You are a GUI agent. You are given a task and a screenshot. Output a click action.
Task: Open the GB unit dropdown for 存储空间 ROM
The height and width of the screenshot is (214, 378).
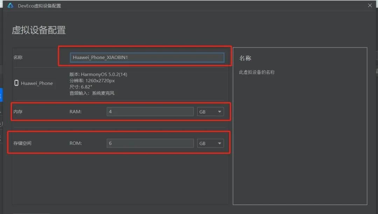(x=210, y=143)
